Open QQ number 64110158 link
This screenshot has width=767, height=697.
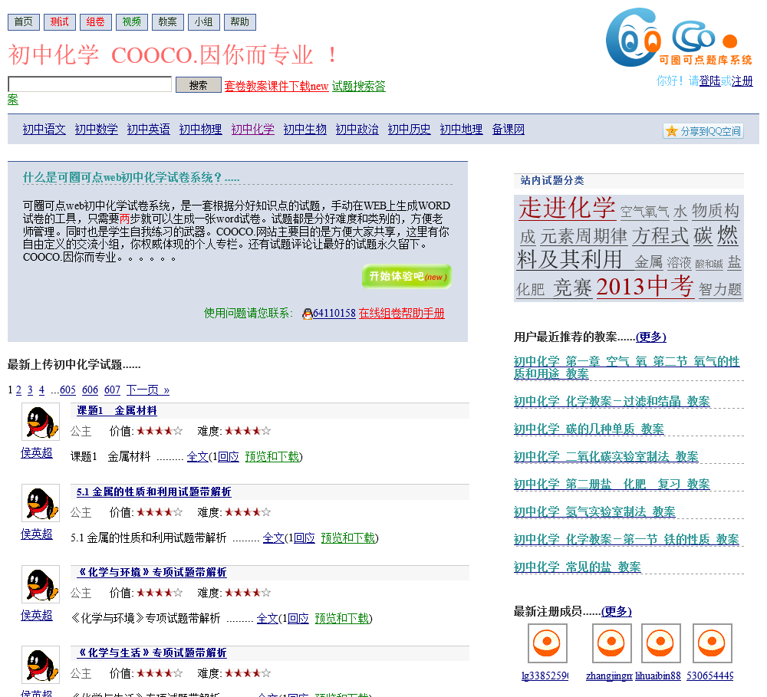pos(334,313)
